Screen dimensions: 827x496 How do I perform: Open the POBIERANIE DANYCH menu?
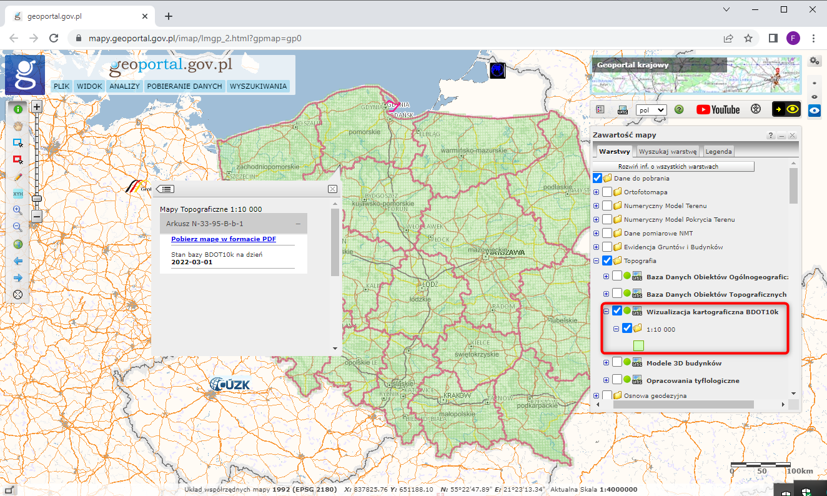point(185,86)
